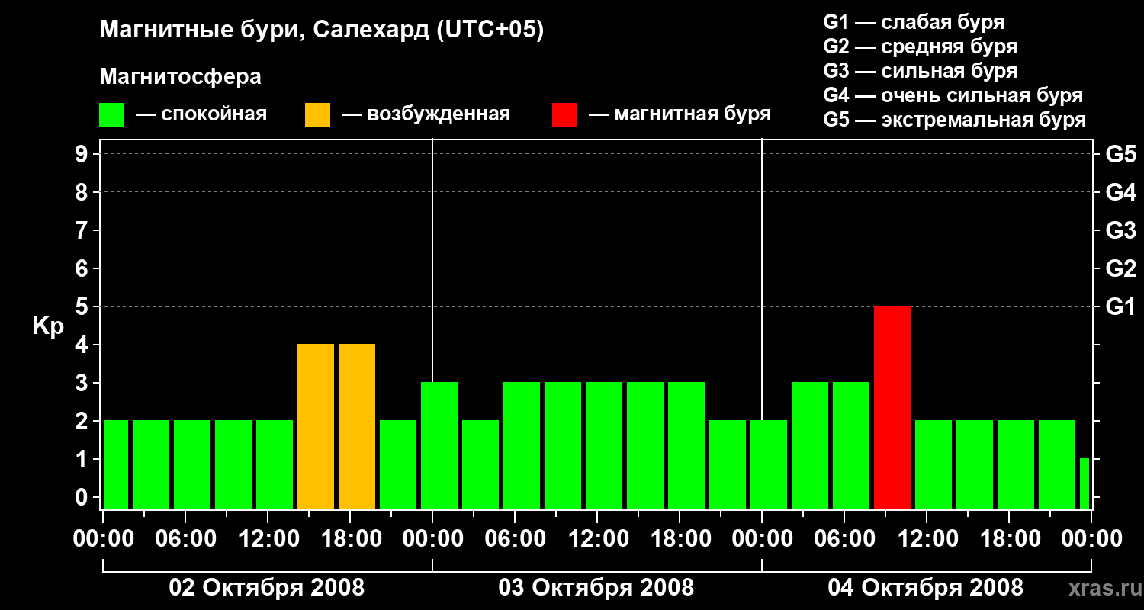
Task: Click the green 'спокойная' legend swatch
Action: coord(112,115)
